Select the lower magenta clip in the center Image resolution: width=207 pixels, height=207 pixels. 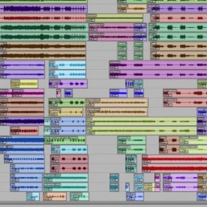(x=111, y=37)
